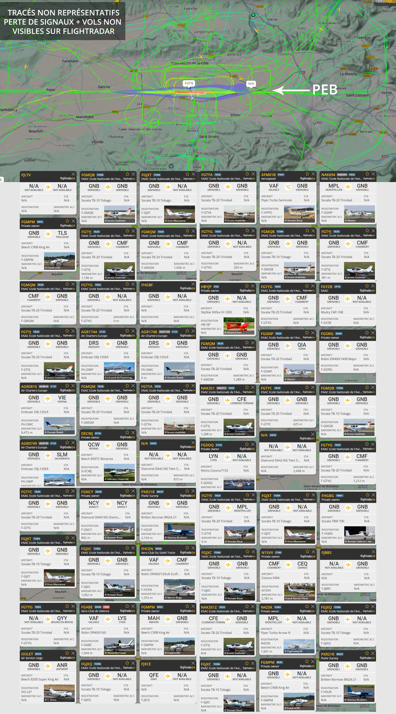This screenshot has width=396, height=714.
Task: Select the N/A aircraft label on map
Action: click(x=251, y=83)
